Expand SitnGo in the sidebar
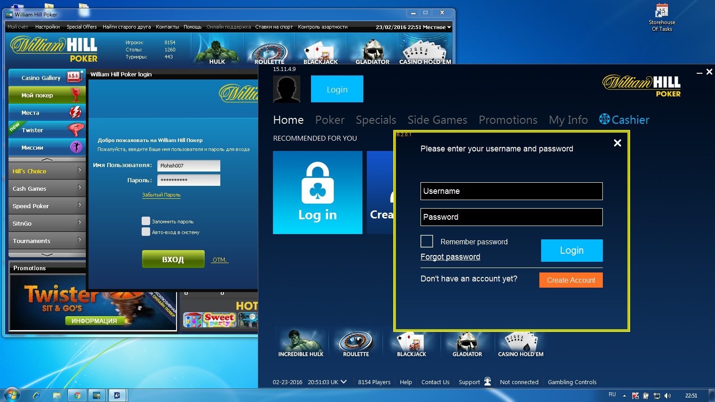The height and width of the screenshot is (402, 715). pos(47,223)
